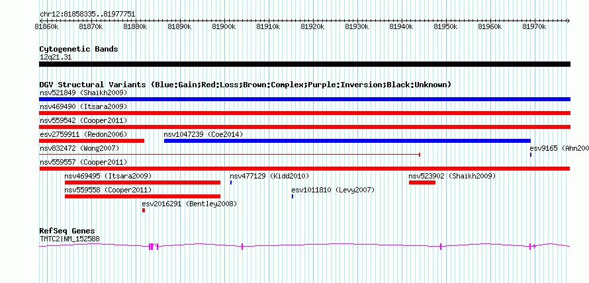Click the 81880k ruler tick label
The image size is (589, 283).
pos(135,26)
